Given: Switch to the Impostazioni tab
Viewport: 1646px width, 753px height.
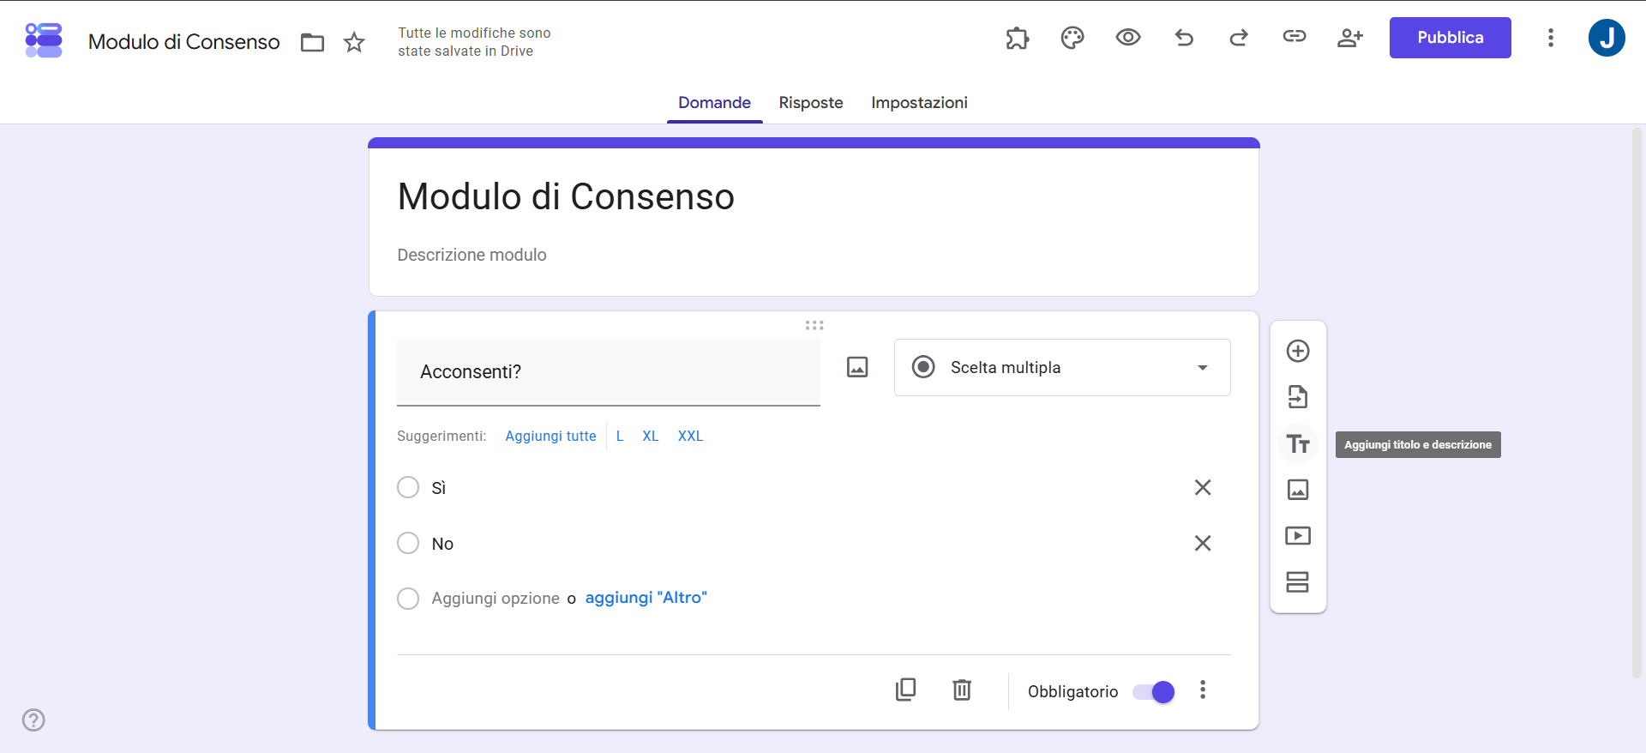Looking at the screenshot, I should pos(919,103).
